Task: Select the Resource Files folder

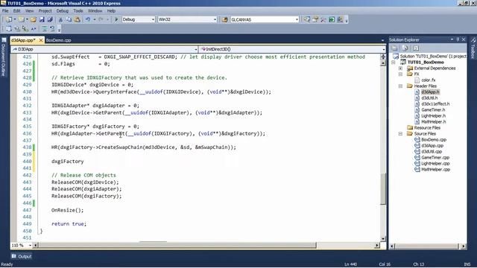Action: (427, 128)
